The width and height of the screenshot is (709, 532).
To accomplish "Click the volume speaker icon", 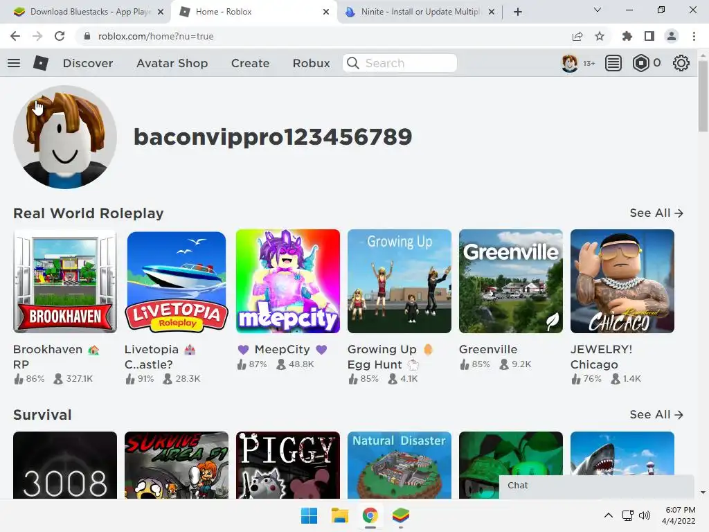I will pos(645,515).
